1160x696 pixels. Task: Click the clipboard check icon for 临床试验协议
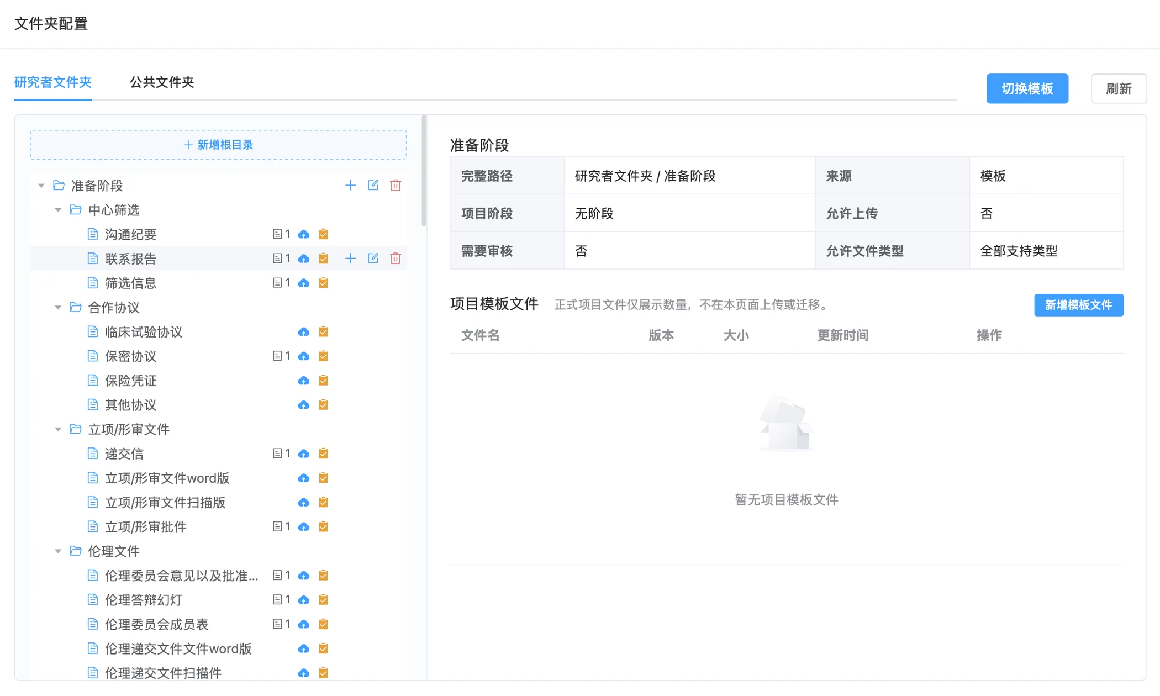click(x=324, y=331)
